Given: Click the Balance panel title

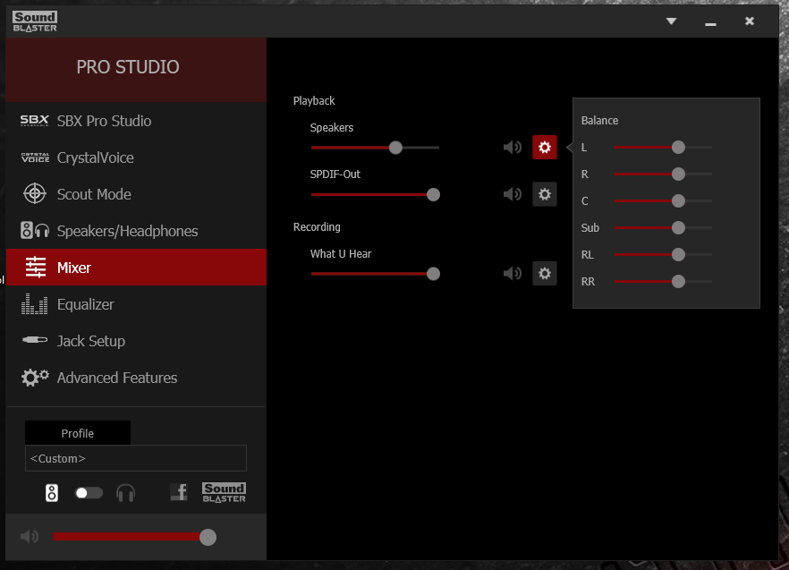Looking at the screenshot, I should (599, 120).
